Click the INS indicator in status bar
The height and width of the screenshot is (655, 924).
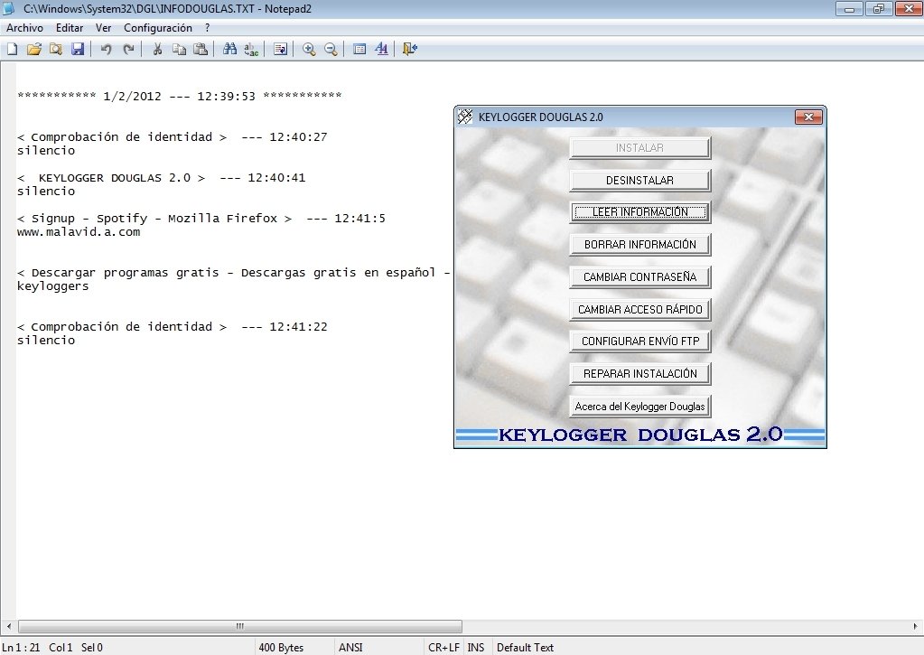point(476,648)
